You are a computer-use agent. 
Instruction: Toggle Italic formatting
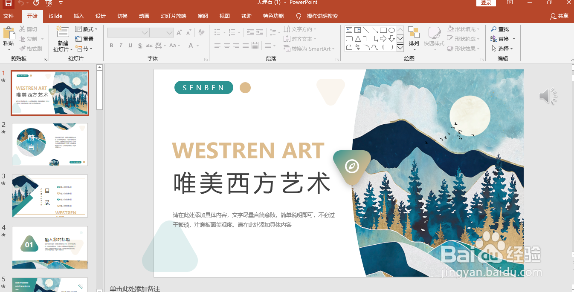[121, 46]
